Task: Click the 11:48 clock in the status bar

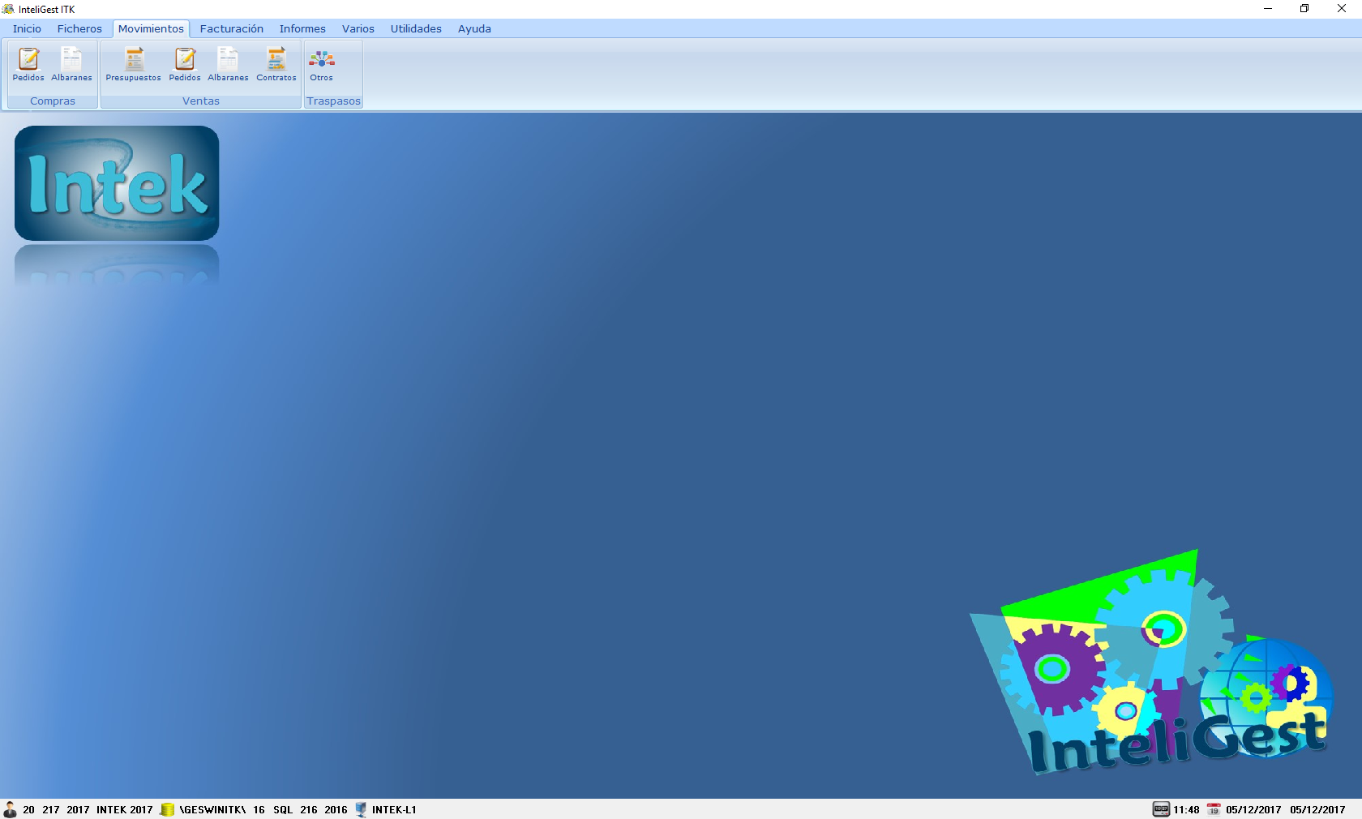Action: pyautogui.click(x=1186, y=809)
